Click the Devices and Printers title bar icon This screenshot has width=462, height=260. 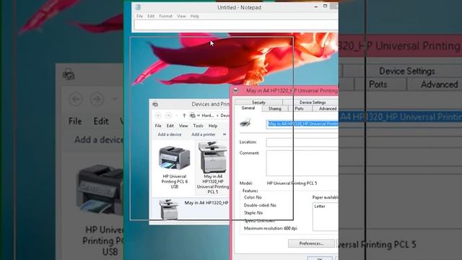(x=155, y=104)
